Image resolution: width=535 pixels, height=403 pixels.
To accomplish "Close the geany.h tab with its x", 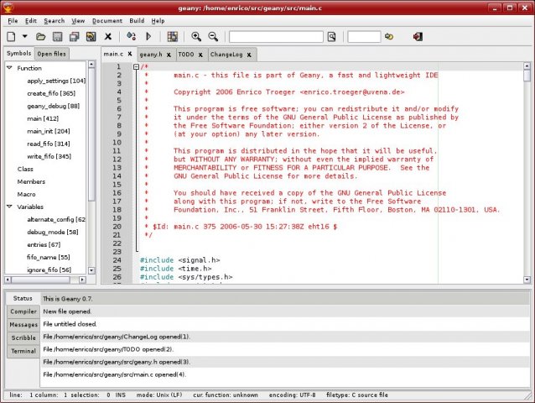I will pyautogui.click(x=169, y=55).
